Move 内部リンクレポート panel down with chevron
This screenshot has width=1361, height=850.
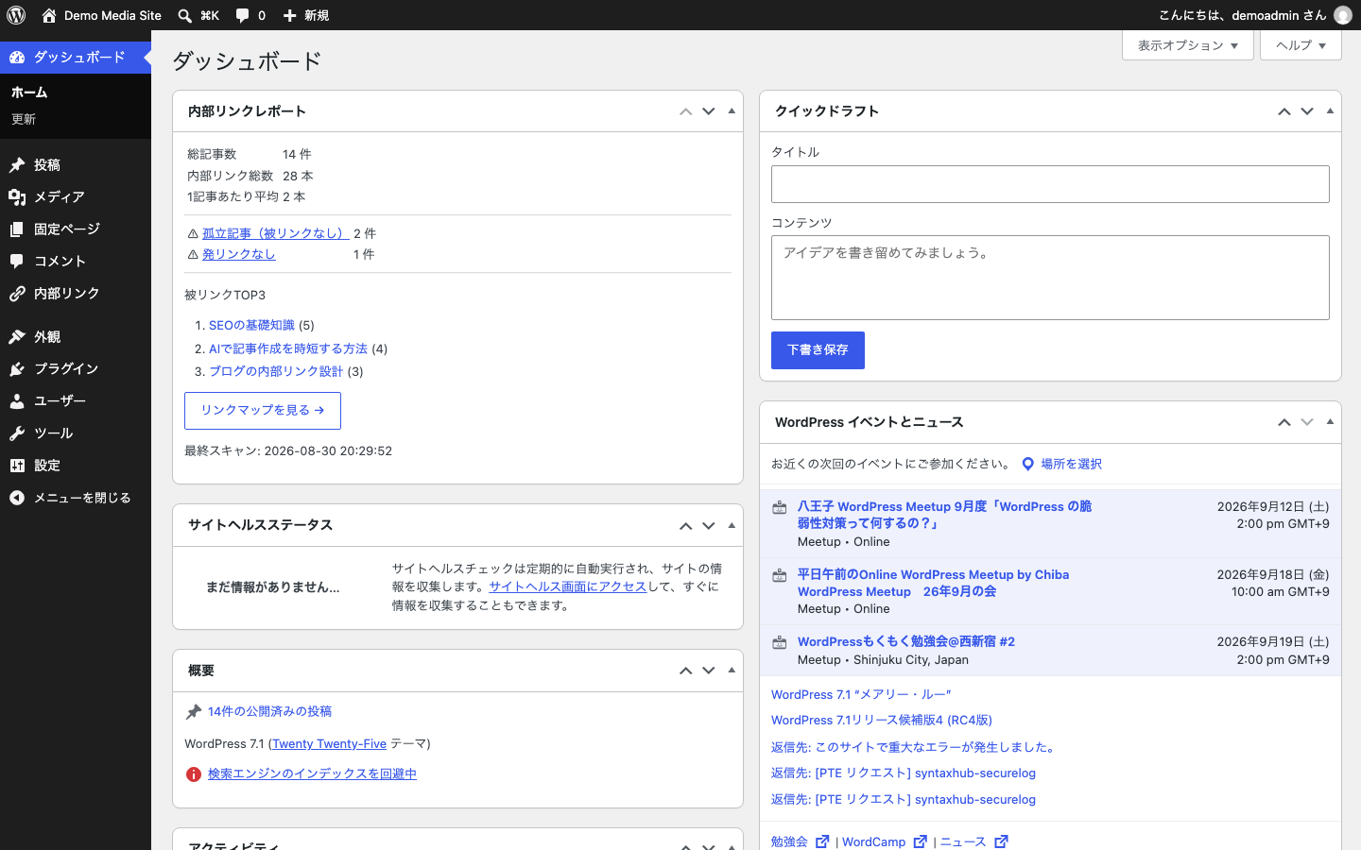tap(709, 111)
